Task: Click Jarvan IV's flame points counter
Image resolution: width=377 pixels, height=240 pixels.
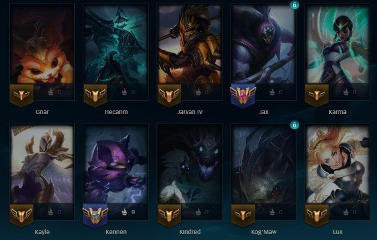Action: tap(202, 92)
